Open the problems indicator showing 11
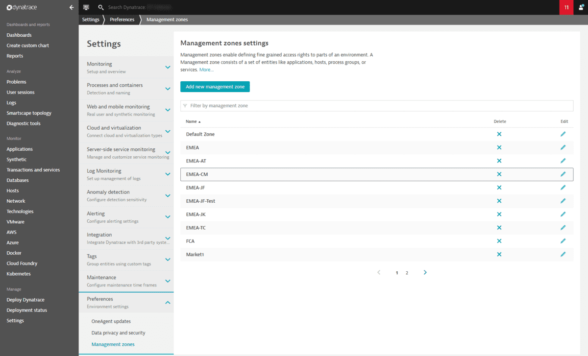Screen dimensions: 588x356 566,7
